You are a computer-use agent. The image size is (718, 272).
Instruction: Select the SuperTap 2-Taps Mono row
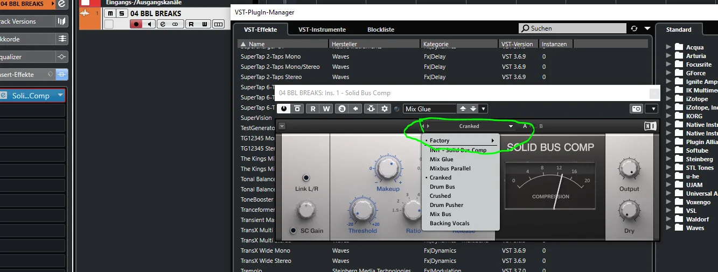coord(442,56)
